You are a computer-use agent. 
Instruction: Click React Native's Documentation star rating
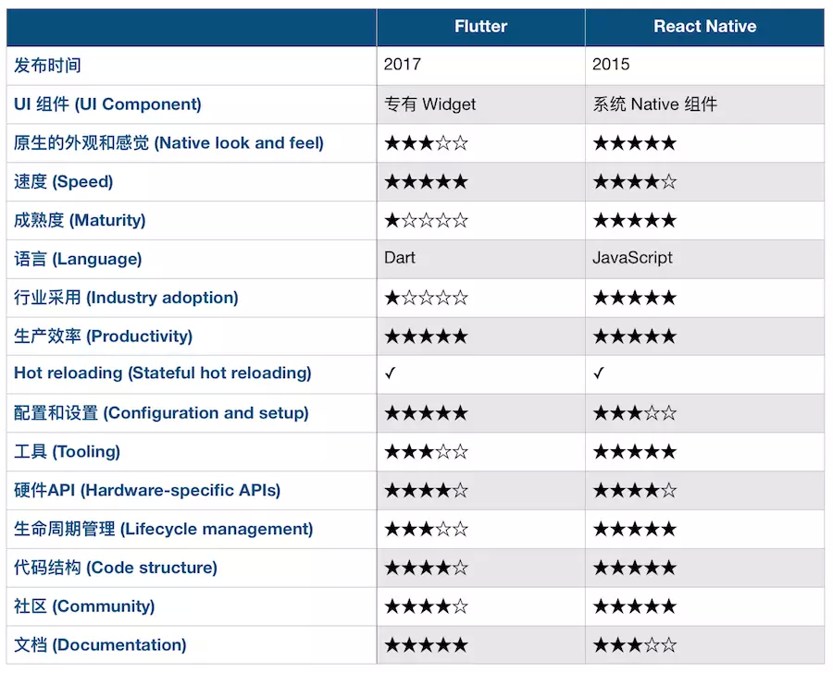pyautogui.click(x=634, y=645)
